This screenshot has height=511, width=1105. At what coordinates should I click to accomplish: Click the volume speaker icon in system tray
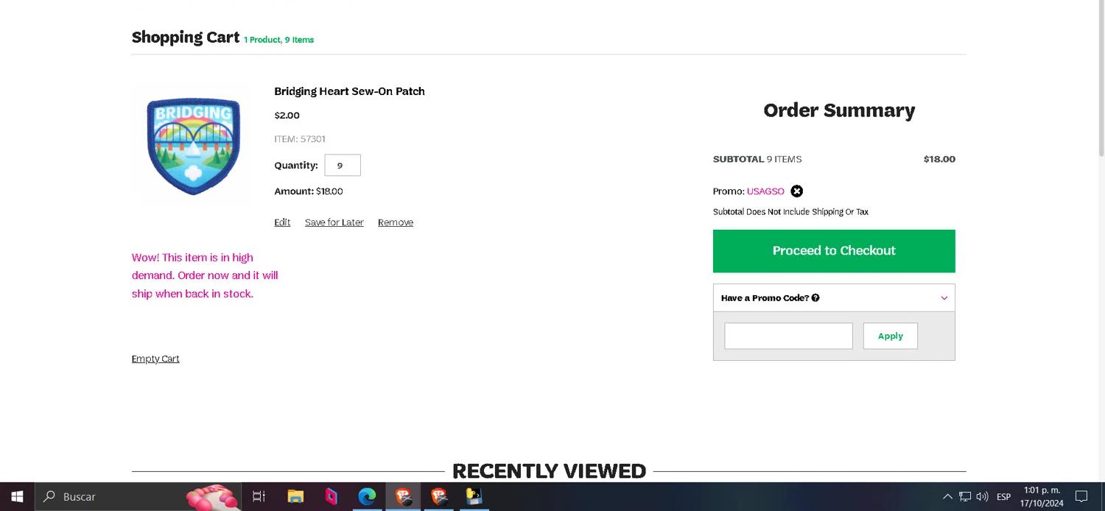click(x=982, y=496)
